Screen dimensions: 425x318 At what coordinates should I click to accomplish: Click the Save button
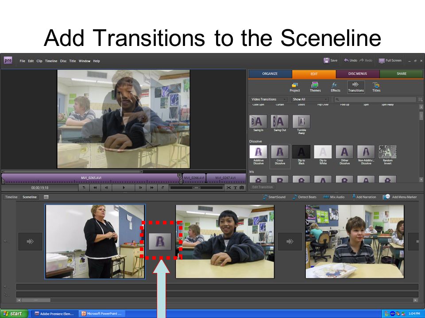click(x=330, y=61)
